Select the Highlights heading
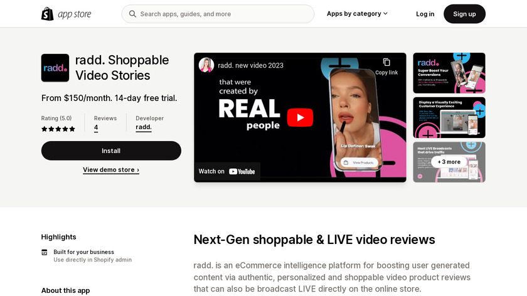Image resolution: width=527 pixels, height=296 pixels. 59,237
